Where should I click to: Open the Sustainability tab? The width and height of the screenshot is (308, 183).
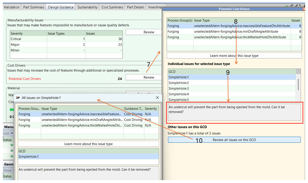pyautogui.click(x=88, y=7)
